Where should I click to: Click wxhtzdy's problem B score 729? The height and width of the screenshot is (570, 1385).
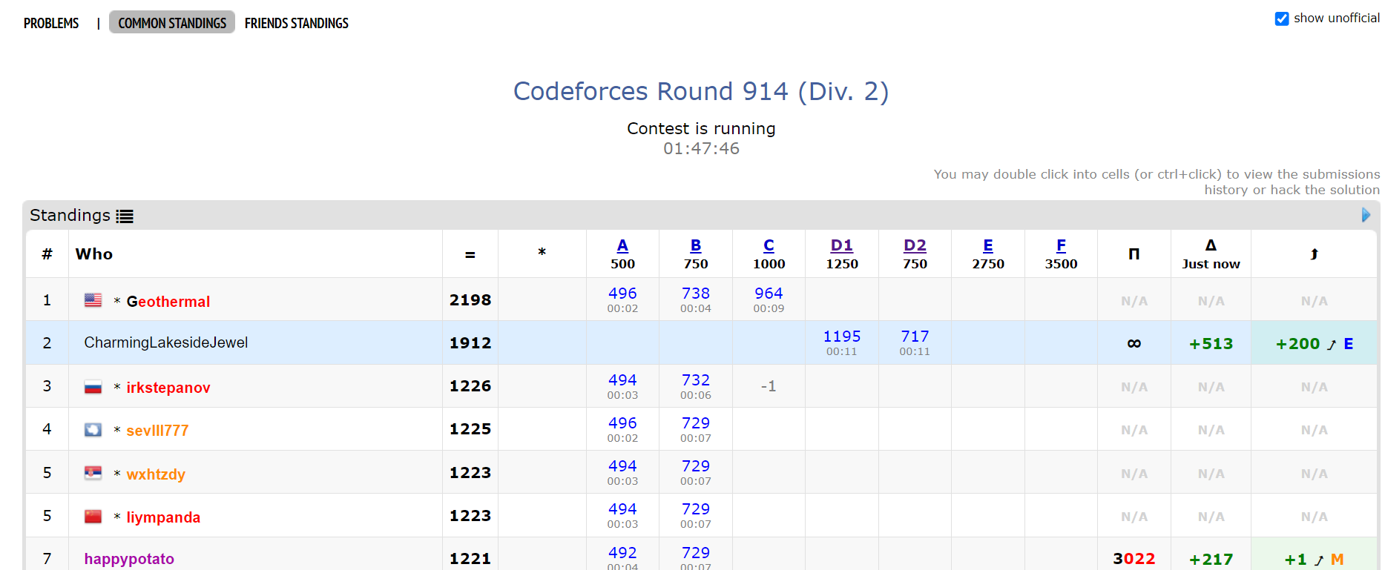696,466
